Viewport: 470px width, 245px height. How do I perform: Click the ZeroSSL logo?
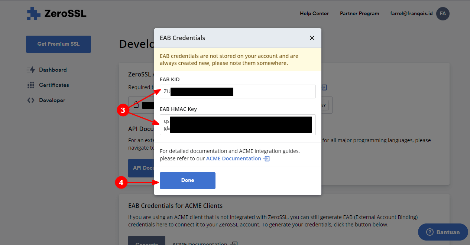pos(56,14)
